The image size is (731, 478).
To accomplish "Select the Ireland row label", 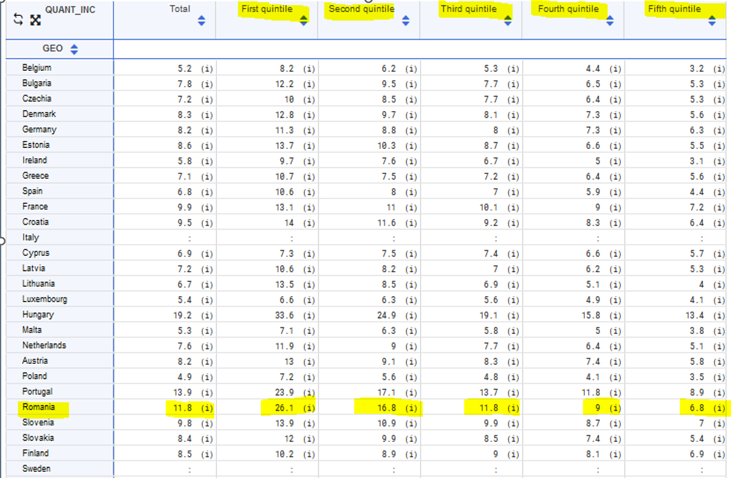I will pos(34,160).
